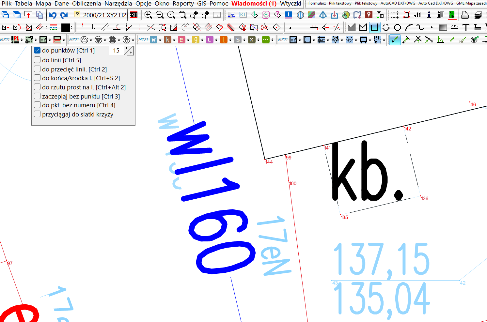
Task: Click the zoom in magnifier icon
Action: pyautogui.click(x=148, y=15)
